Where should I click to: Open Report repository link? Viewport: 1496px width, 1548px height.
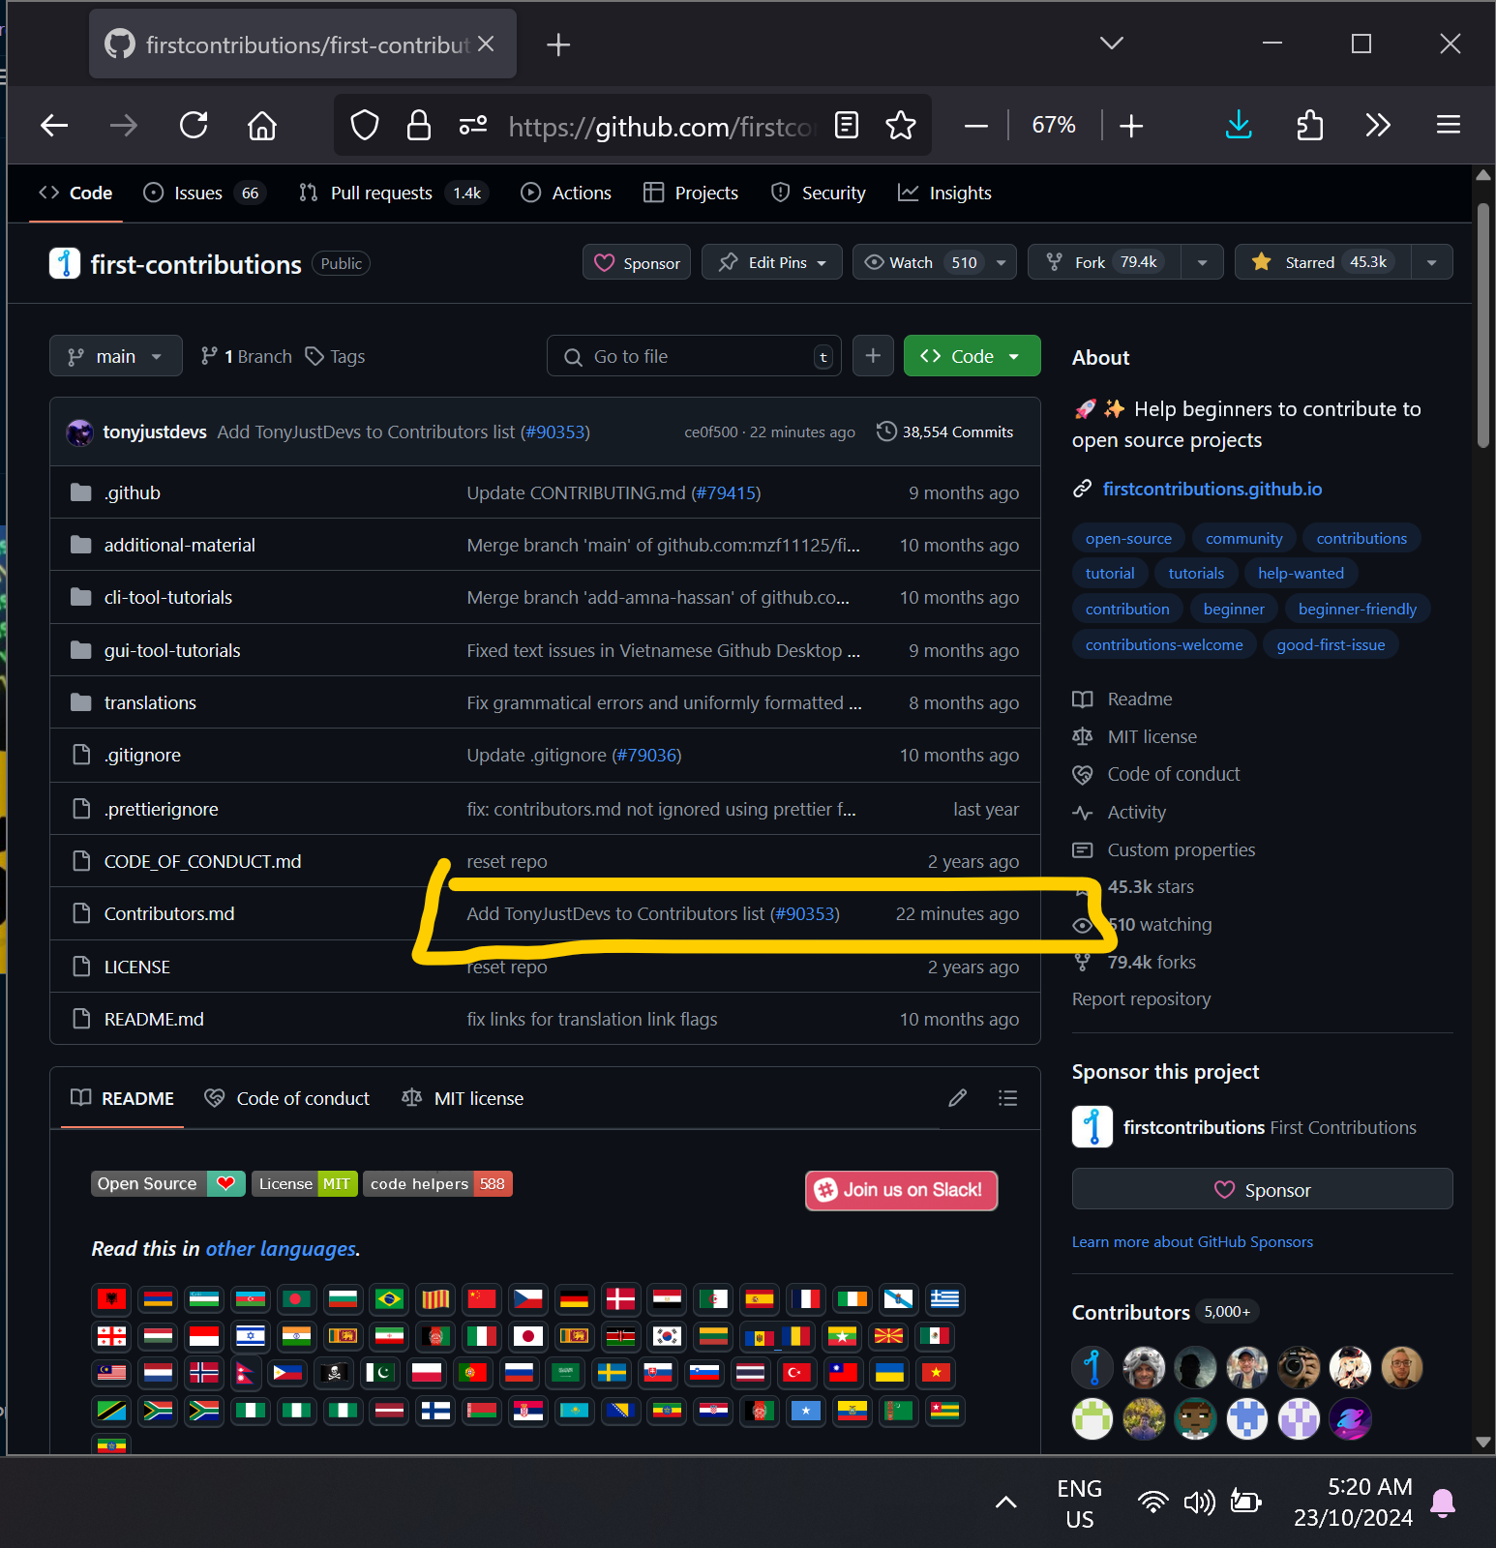tap(1141, 998)
